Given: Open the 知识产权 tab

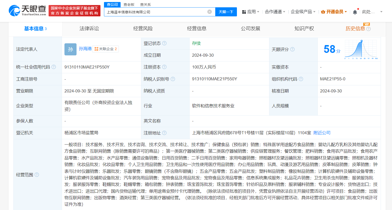Looking at the screenshot, I should point(304,29).
